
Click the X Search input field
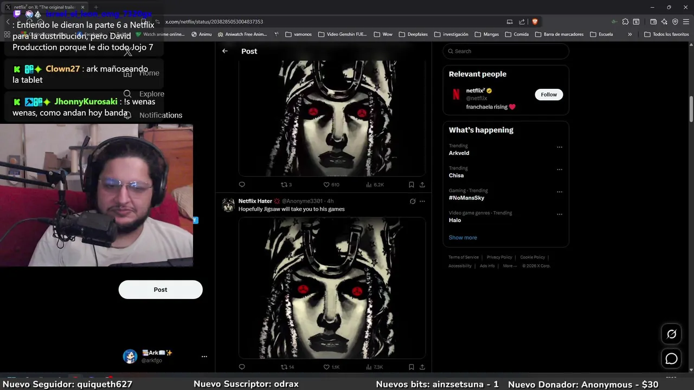coord(506,51)
